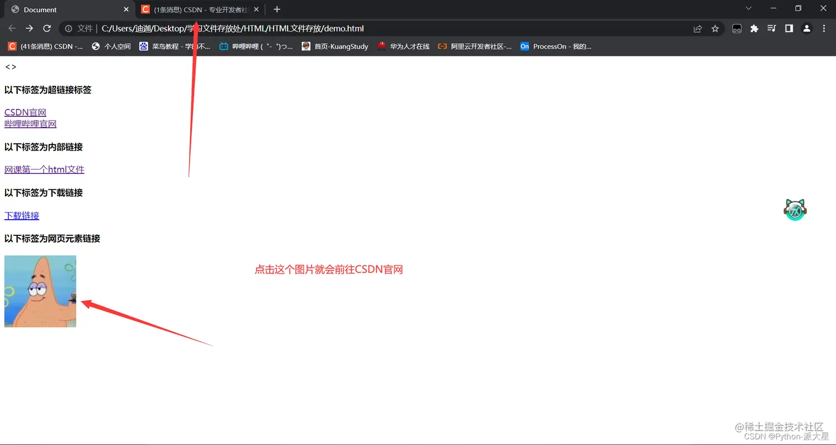Click the floating cat mascot icon
This screenshot has width=836, height=445.
(795, 210)
